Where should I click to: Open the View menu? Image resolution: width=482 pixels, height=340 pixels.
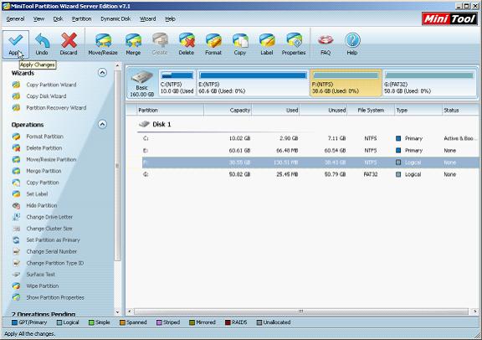click(x=38, y=19)
